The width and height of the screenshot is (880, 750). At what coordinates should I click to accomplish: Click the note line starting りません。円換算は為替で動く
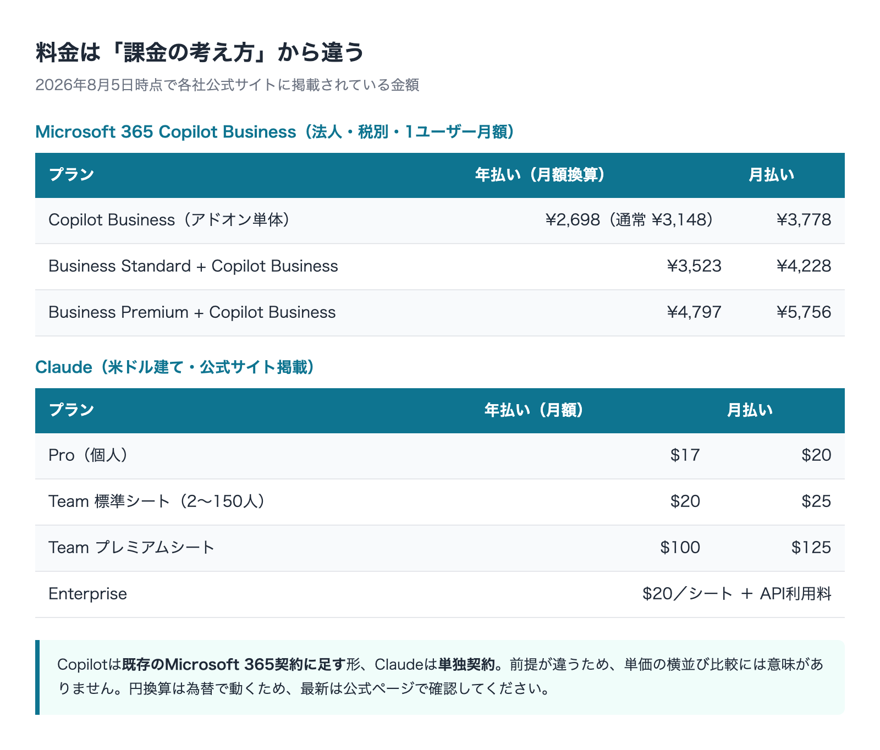(304, 688)
